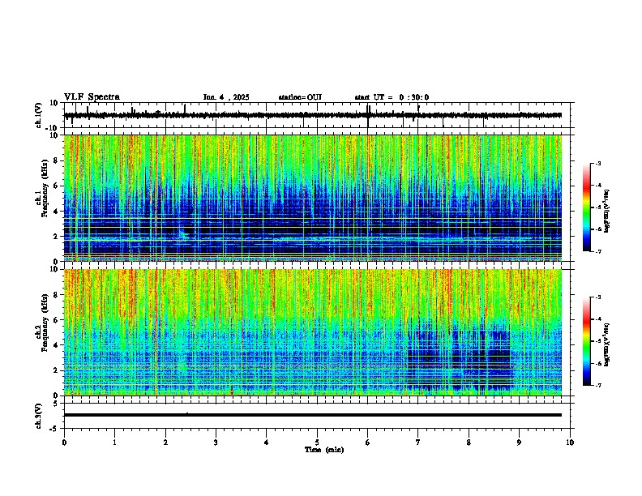Click the time-axis tick label "9"
Viewport: 642px width, 496px height.
519,443
